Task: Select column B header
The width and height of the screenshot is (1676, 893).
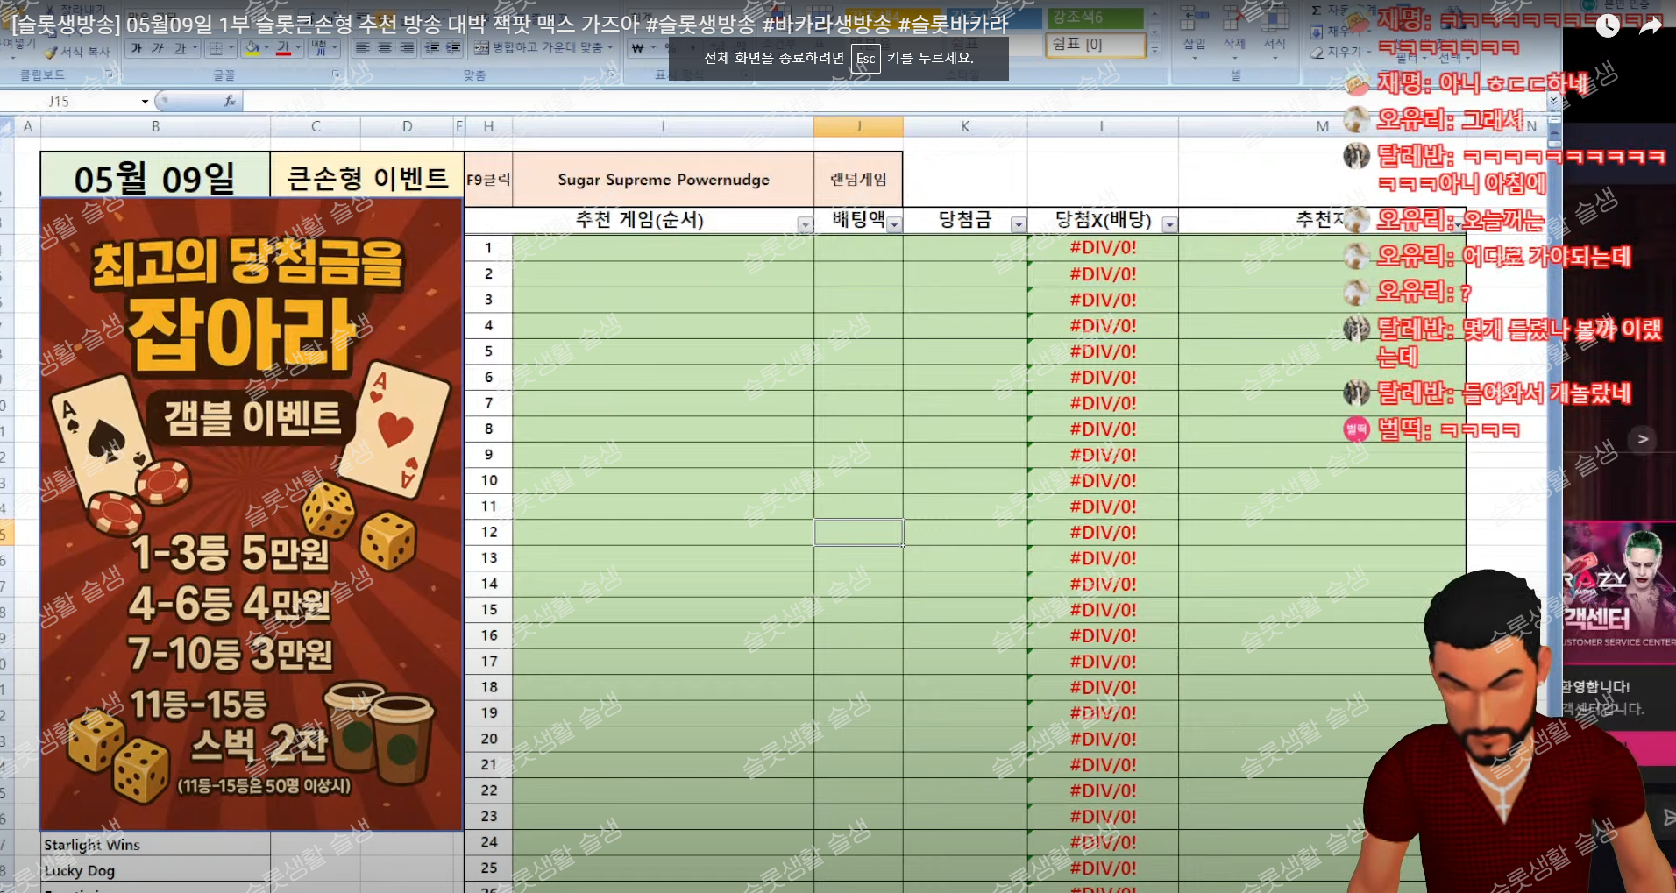Action: tap(155, 126)
